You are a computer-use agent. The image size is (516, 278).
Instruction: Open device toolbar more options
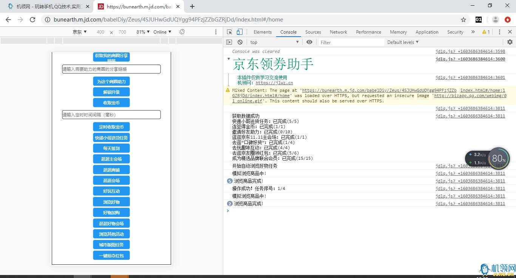216,32
